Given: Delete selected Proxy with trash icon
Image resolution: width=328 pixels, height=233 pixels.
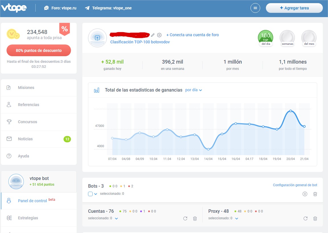Looking at the screenshot, I should pos(315,218).
